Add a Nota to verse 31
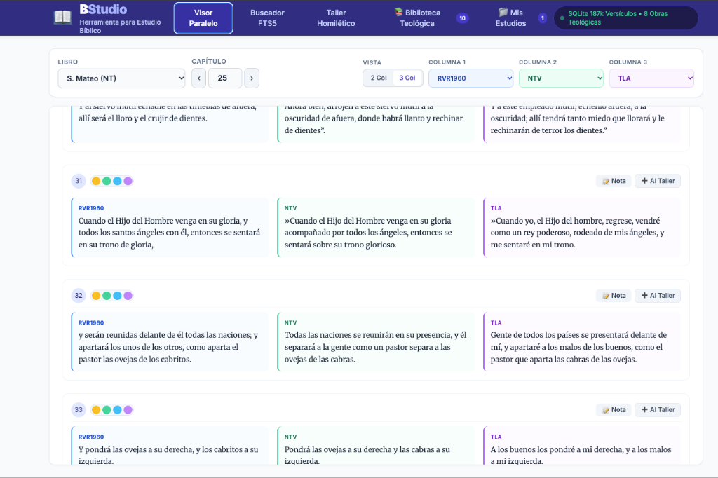This screenshot has width=718, height=478. [x=614, y=181]
